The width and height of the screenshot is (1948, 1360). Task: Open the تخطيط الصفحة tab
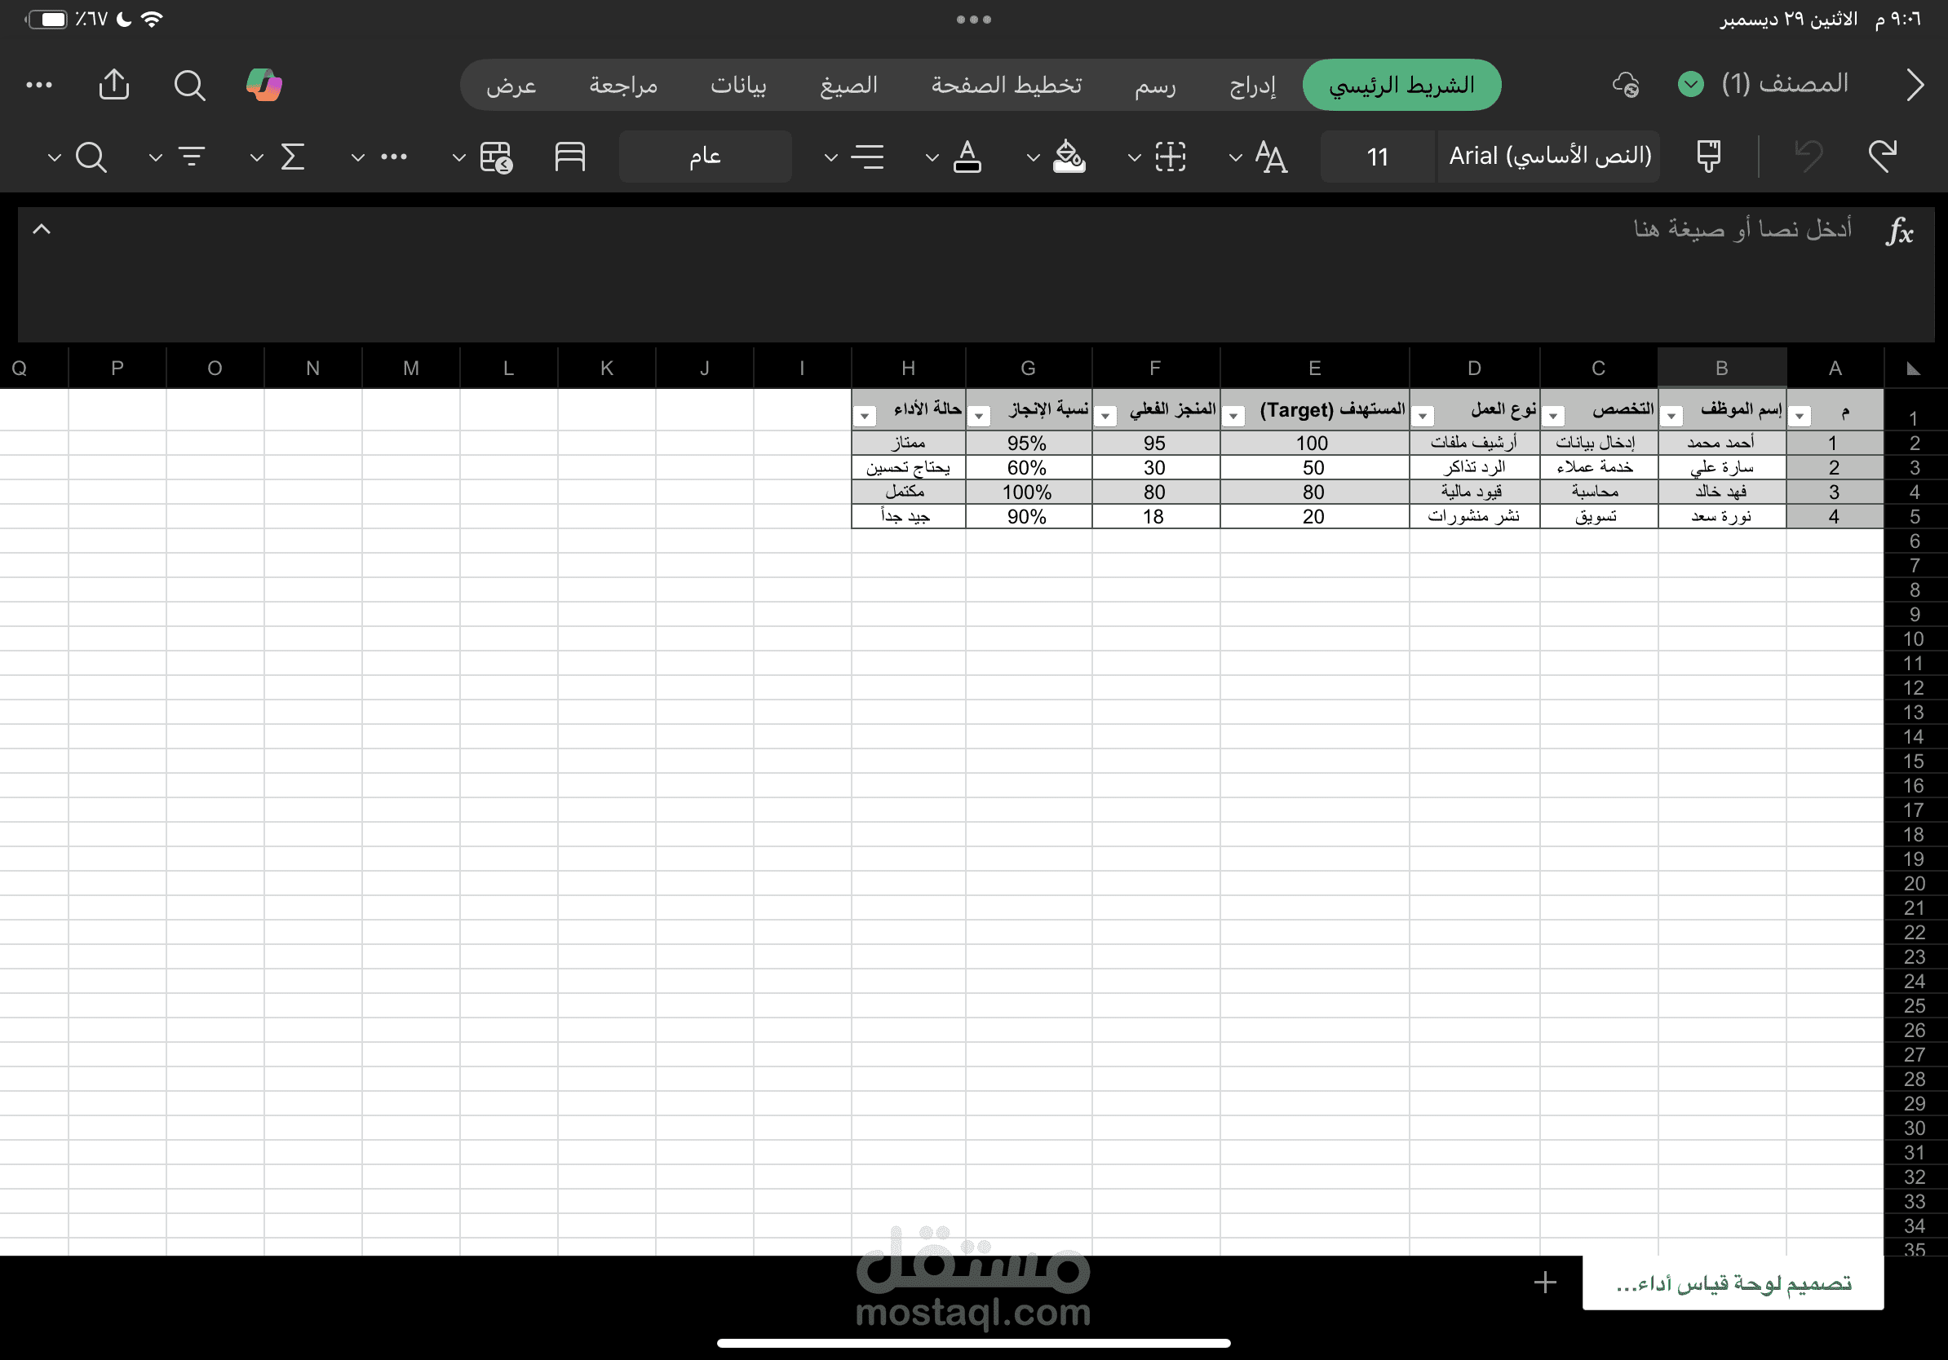[1007, 85]
